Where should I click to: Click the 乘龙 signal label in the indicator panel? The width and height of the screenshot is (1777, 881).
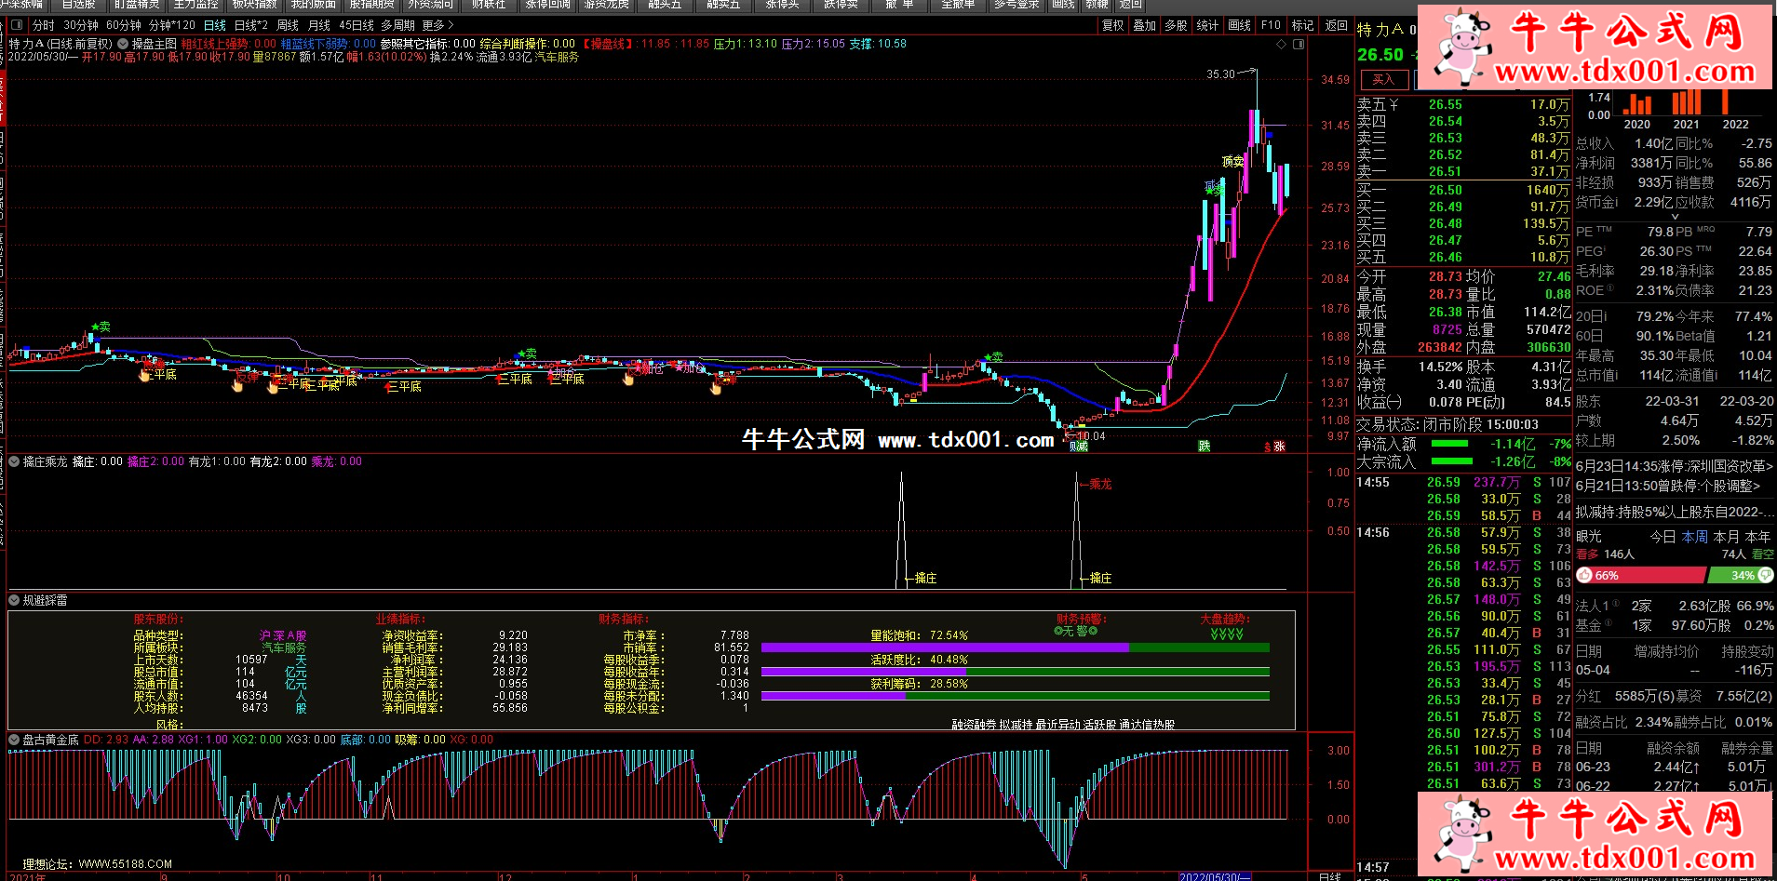(x=1100, y=484)
